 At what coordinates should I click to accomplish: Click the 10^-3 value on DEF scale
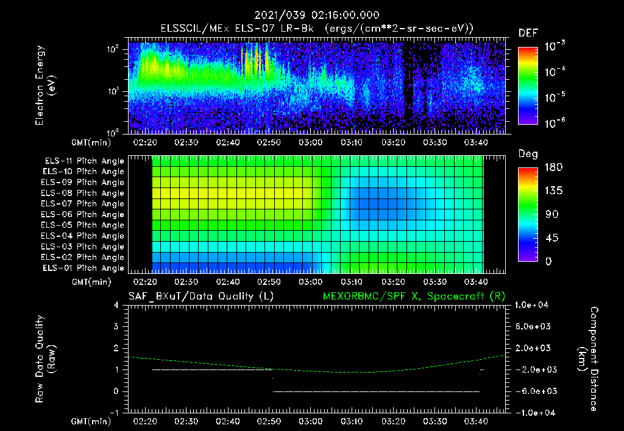pos(555,46)
